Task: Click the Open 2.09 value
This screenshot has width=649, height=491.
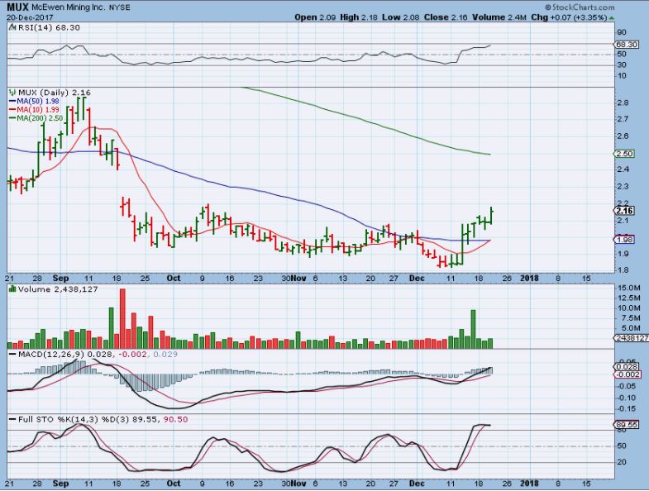Action: pyautogui.click(x=315, y=17)
